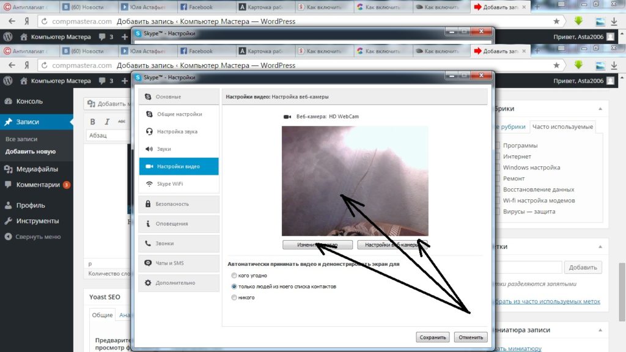The image size is (626, 352).
Task: Click the webcam video preview in Skype
Action: coord(355,181)
